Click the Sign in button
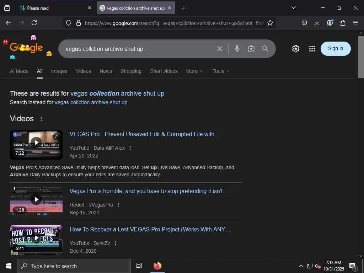Image resolution: width=364 pixels, height=273 pixels. [336, 48]
